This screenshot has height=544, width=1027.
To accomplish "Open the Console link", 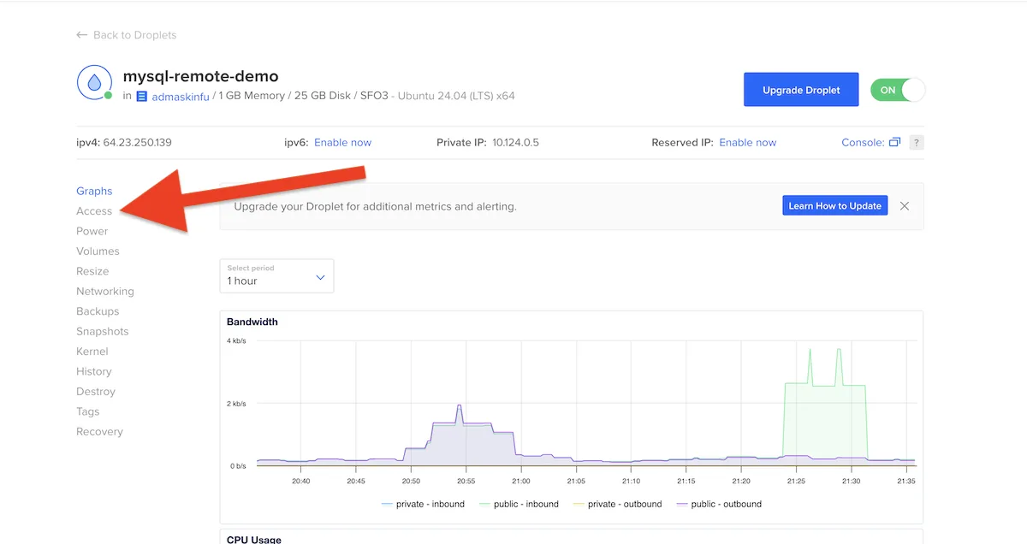I will 863,143.
